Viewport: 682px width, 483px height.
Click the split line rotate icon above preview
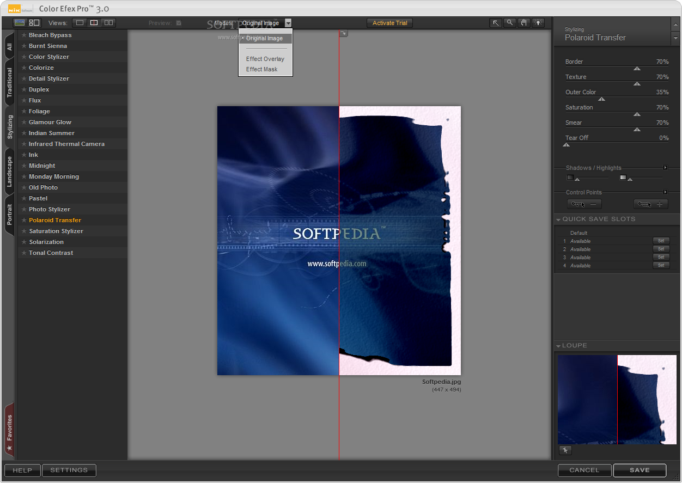pos(343,34)
